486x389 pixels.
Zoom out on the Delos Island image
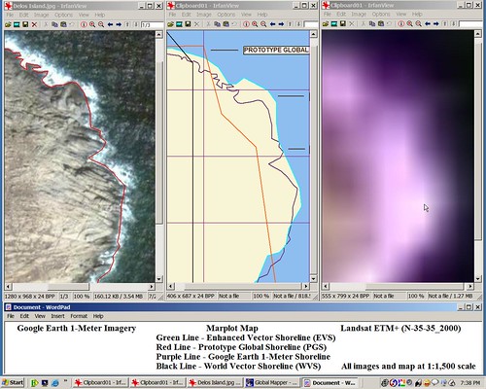point(101,24)
